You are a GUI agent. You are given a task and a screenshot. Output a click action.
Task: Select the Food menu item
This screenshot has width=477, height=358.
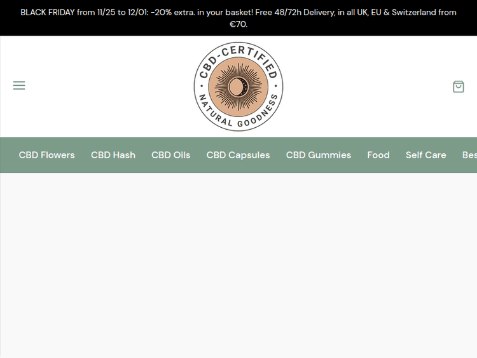pos(378,155)
